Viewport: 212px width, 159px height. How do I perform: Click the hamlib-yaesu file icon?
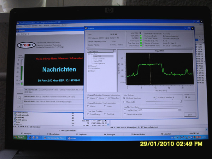(15, 120)
